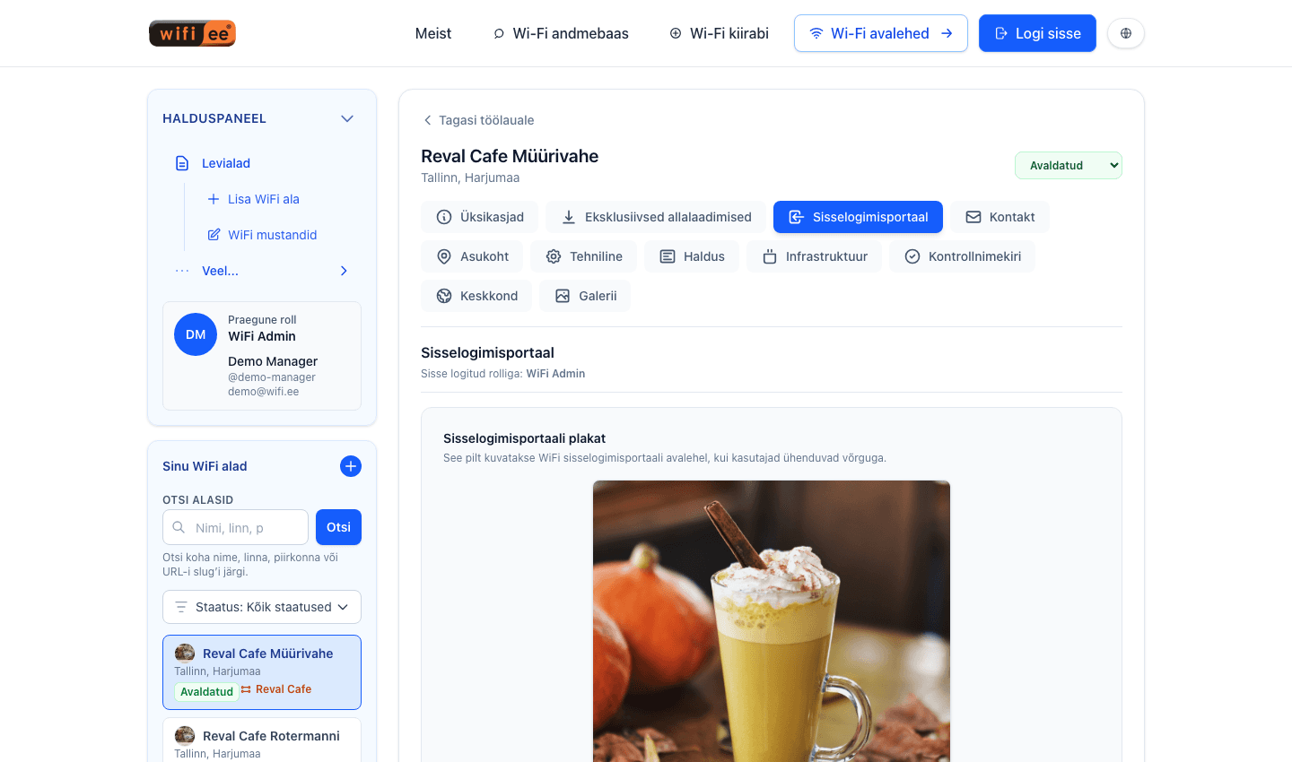1292x762 pixels.
Task: Switch to the Keskkond tab
Action: (x=476, y=296)
